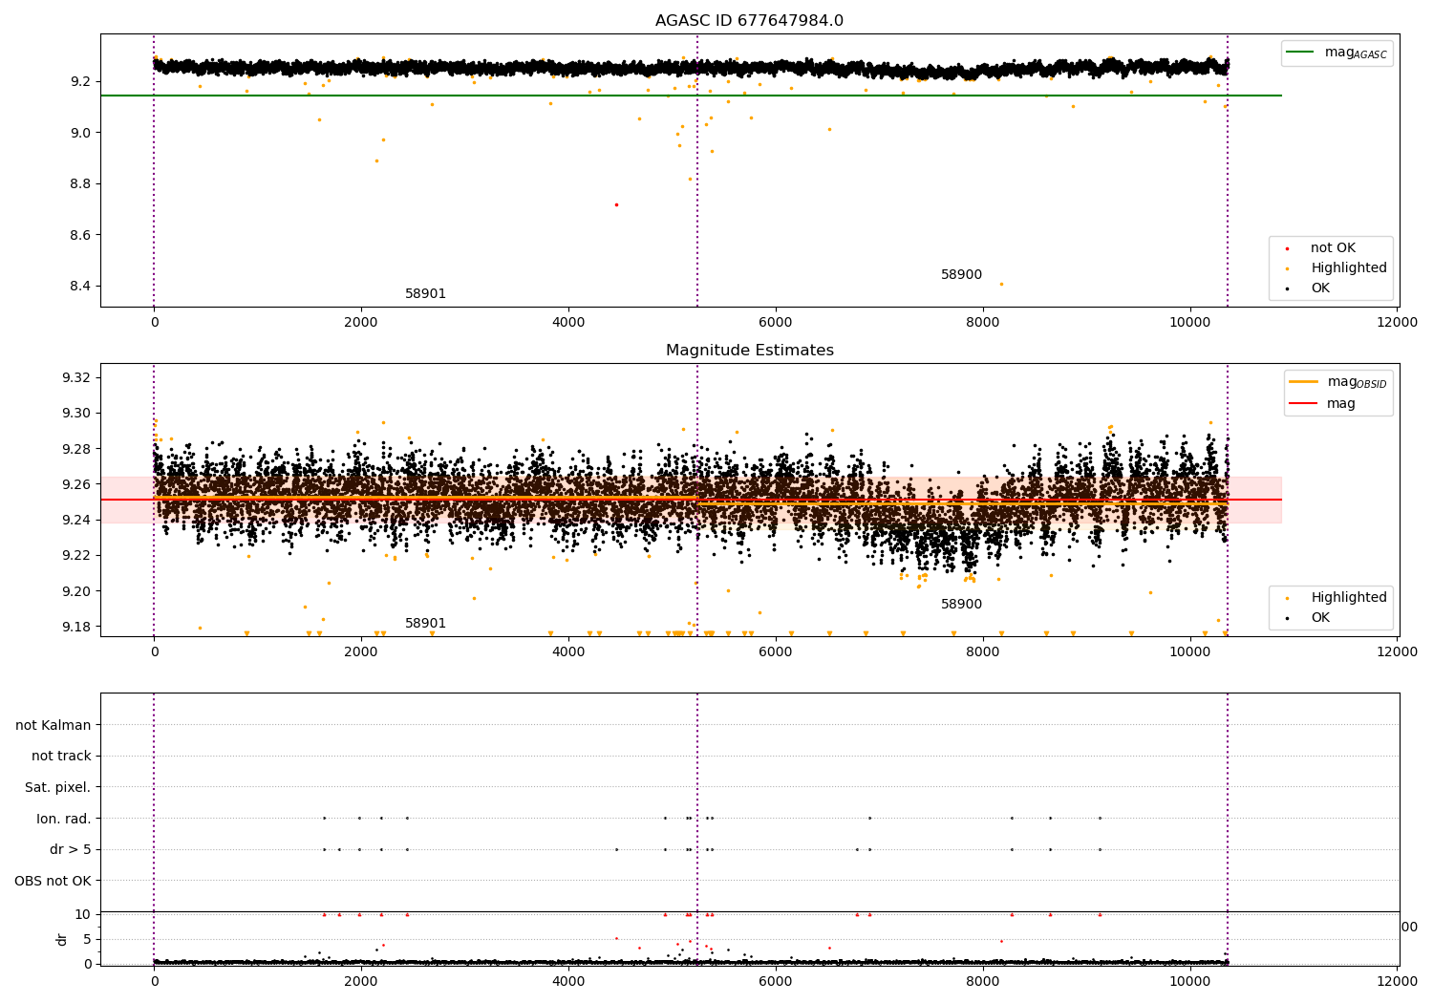Click the 9.18 tick on the middle y-axis
Screen dimensions: 1433x1003
pos(76,628)
